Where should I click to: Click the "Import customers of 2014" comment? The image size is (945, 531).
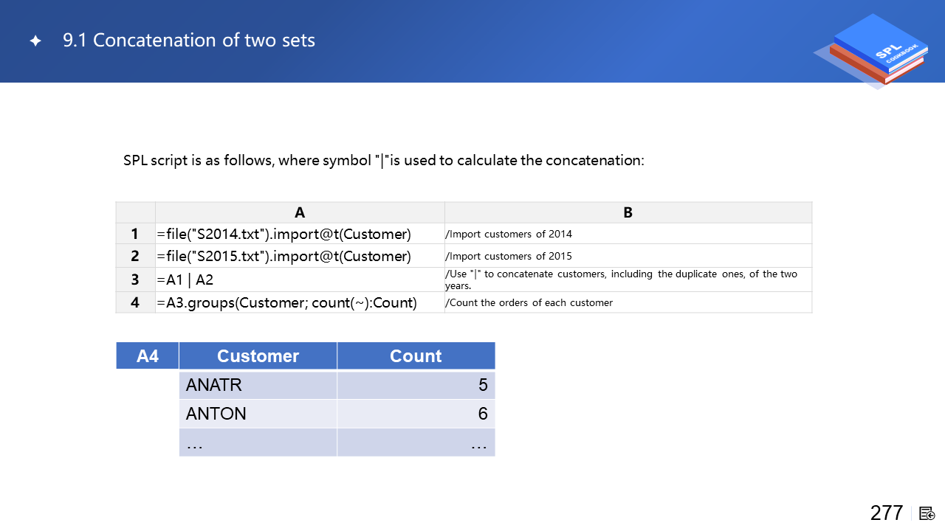point(509,234)
